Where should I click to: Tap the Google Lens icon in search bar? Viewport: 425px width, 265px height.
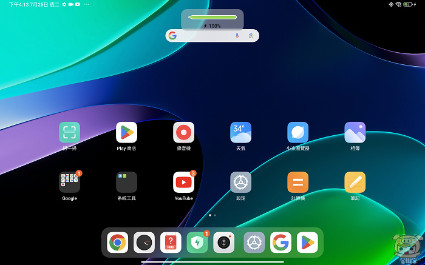click(251, 36)
